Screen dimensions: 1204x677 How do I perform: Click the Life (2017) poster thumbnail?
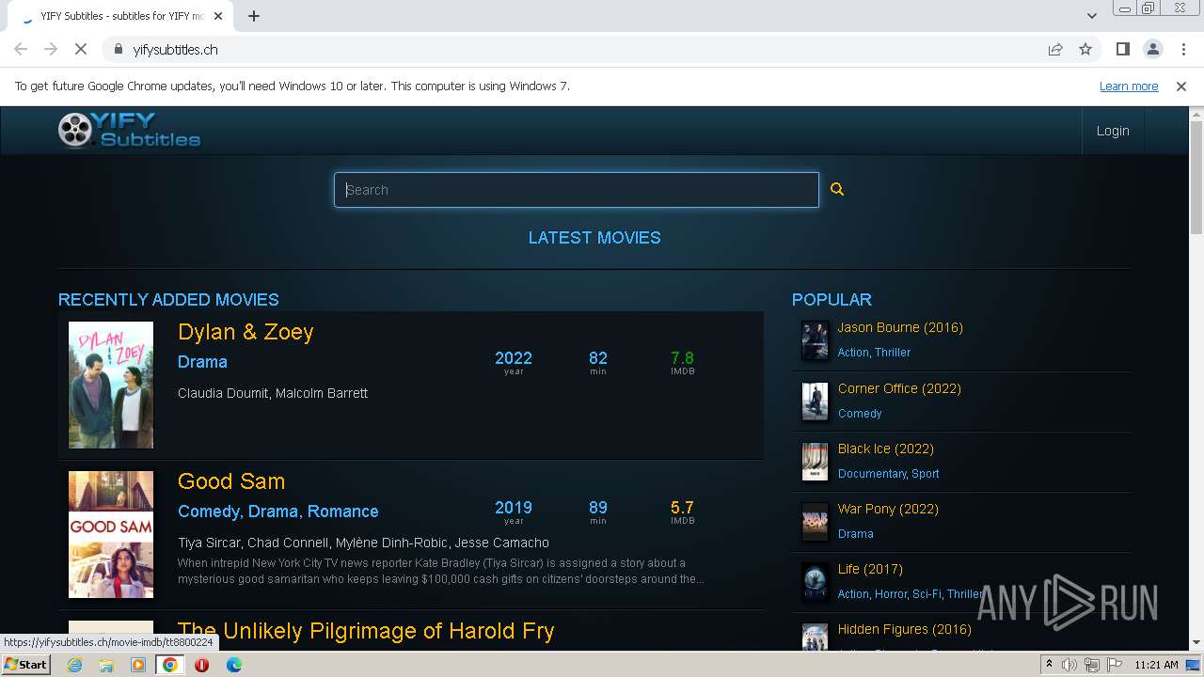coord(815,582)
